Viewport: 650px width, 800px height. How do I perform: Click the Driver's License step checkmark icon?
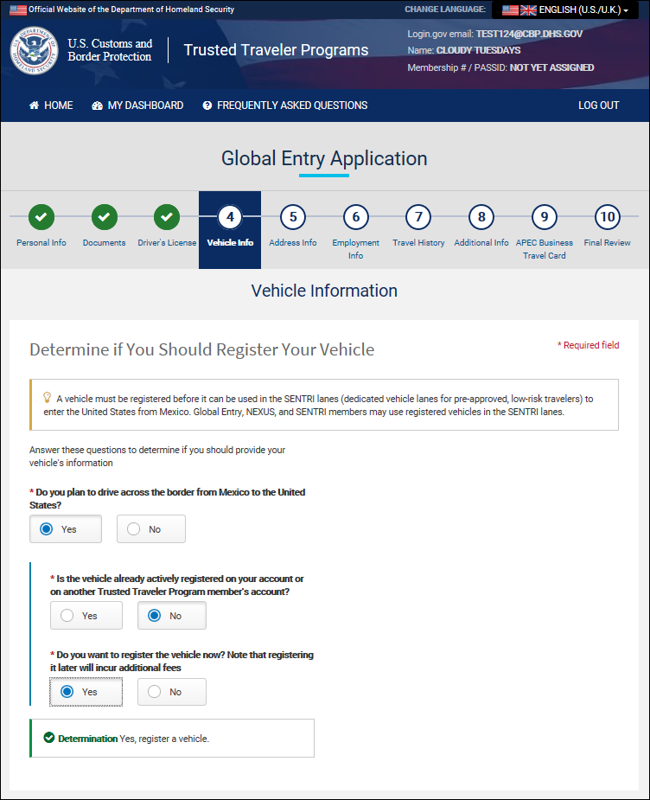coord(167,216)
